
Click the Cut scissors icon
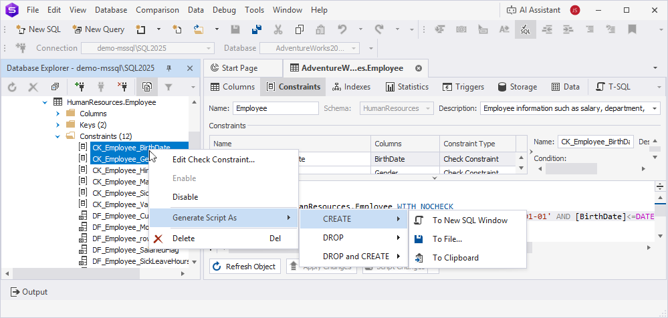pos(278,29)
